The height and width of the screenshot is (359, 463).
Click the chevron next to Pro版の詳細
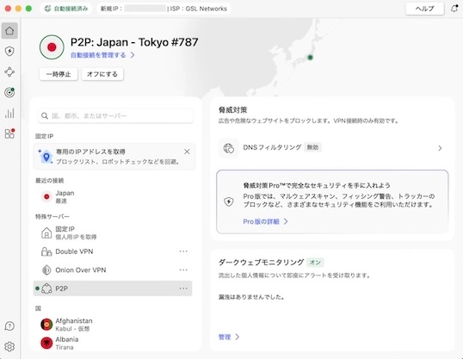(286, 221)
